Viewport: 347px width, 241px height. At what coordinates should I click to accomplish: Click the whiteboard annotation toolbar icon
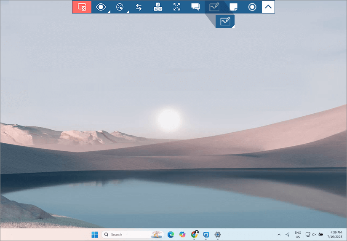[x=214, y=7]
